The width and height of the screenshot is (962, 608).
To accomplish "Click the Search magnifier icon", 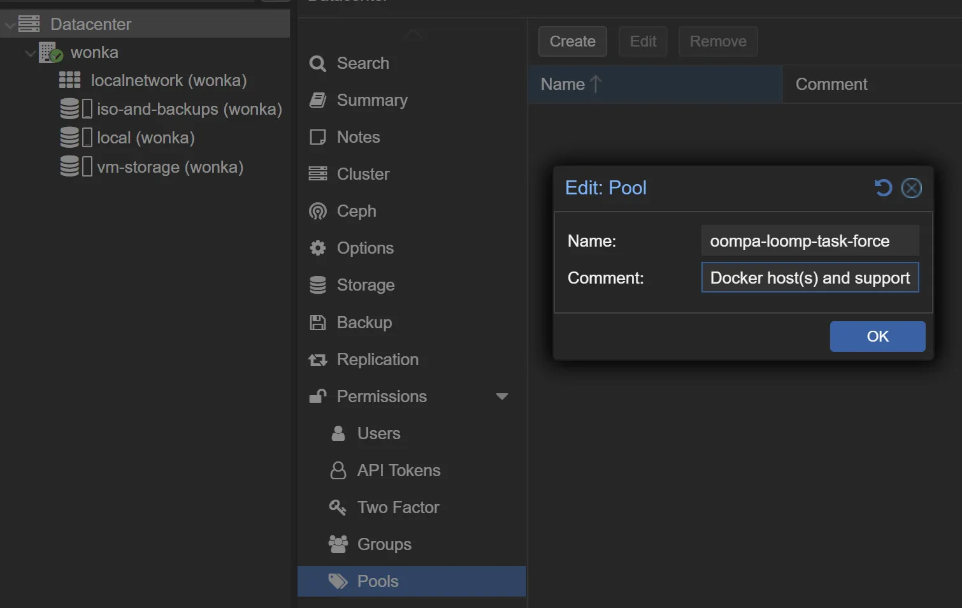I will tap(318, 64).
